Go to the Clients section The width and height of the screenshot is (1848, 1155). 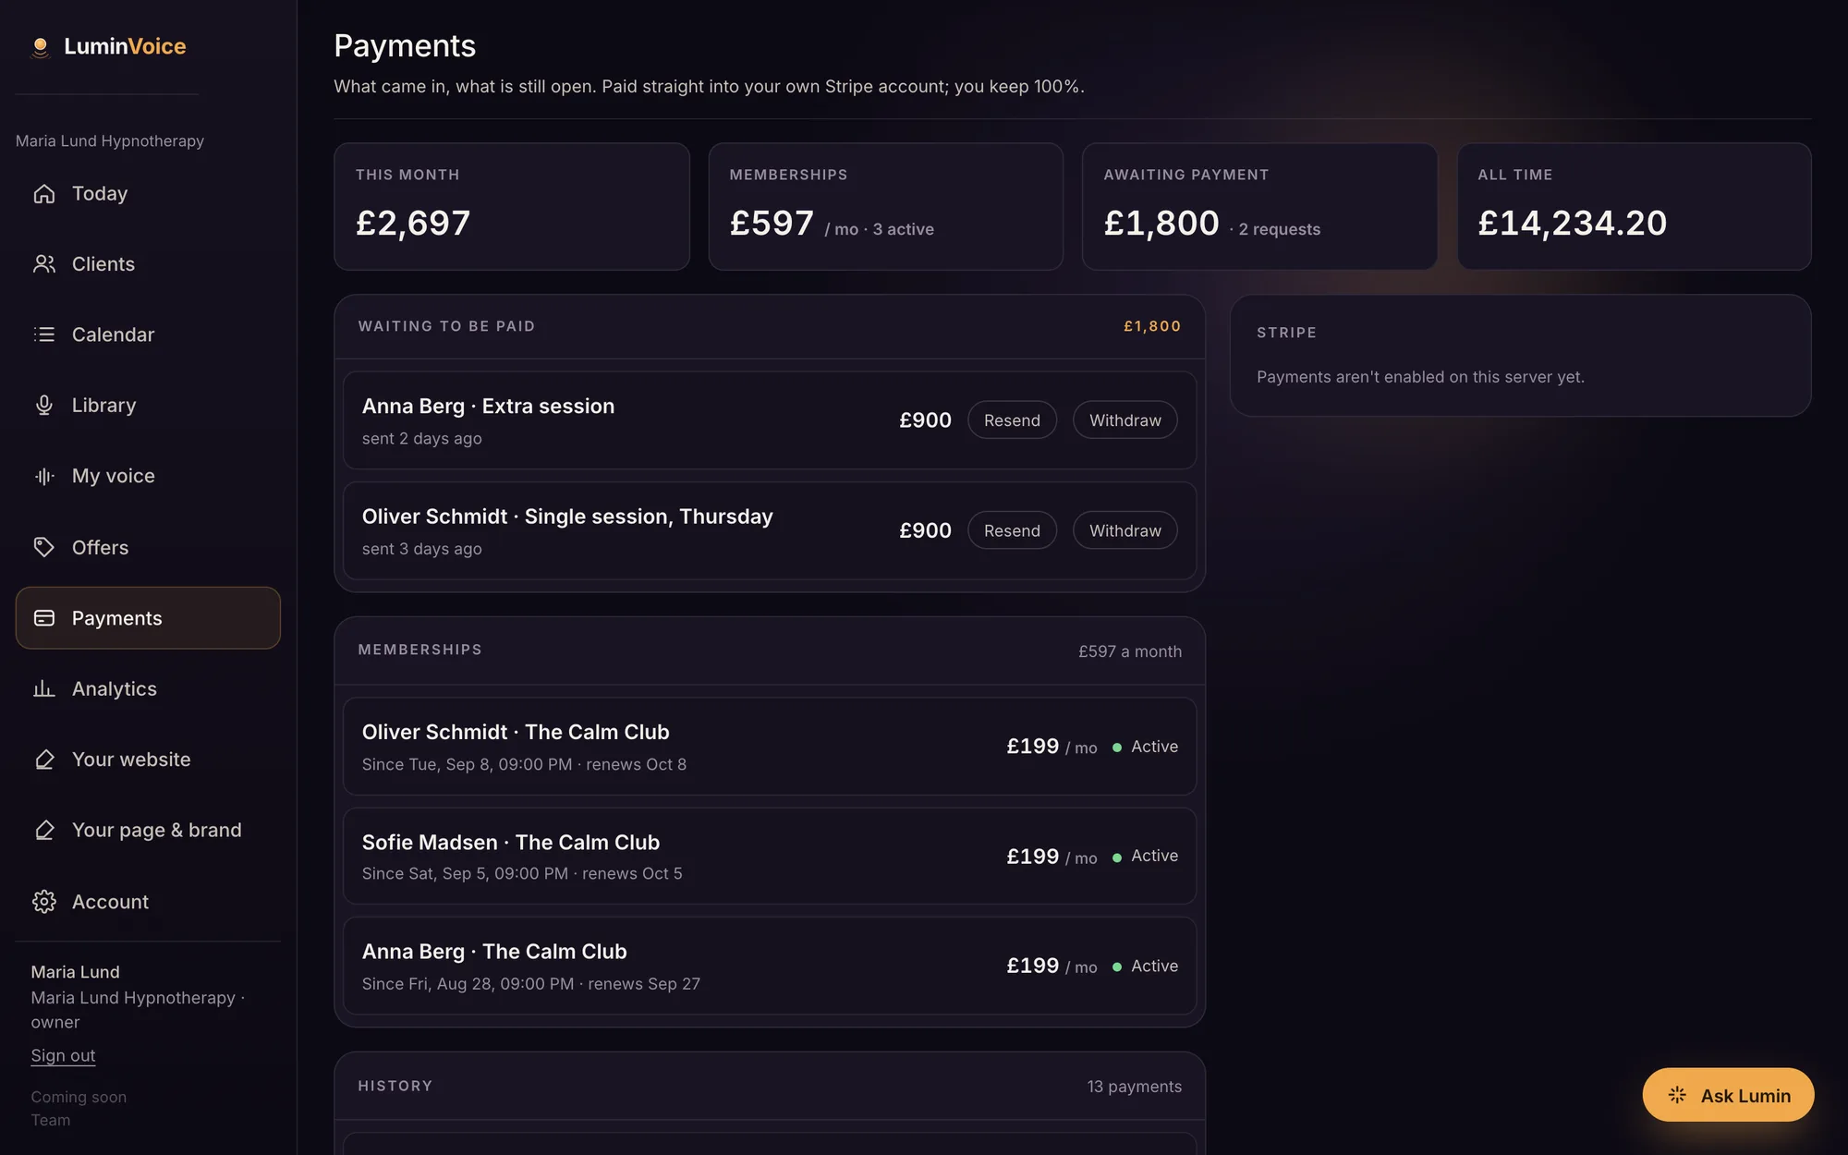148,264
